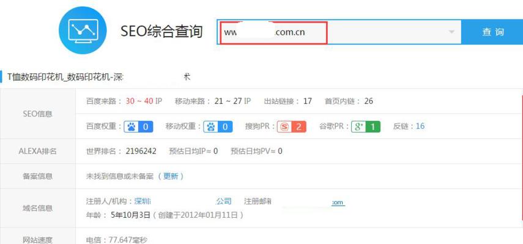
Task: Click the registration email .com link
Action: pos(338,203)
